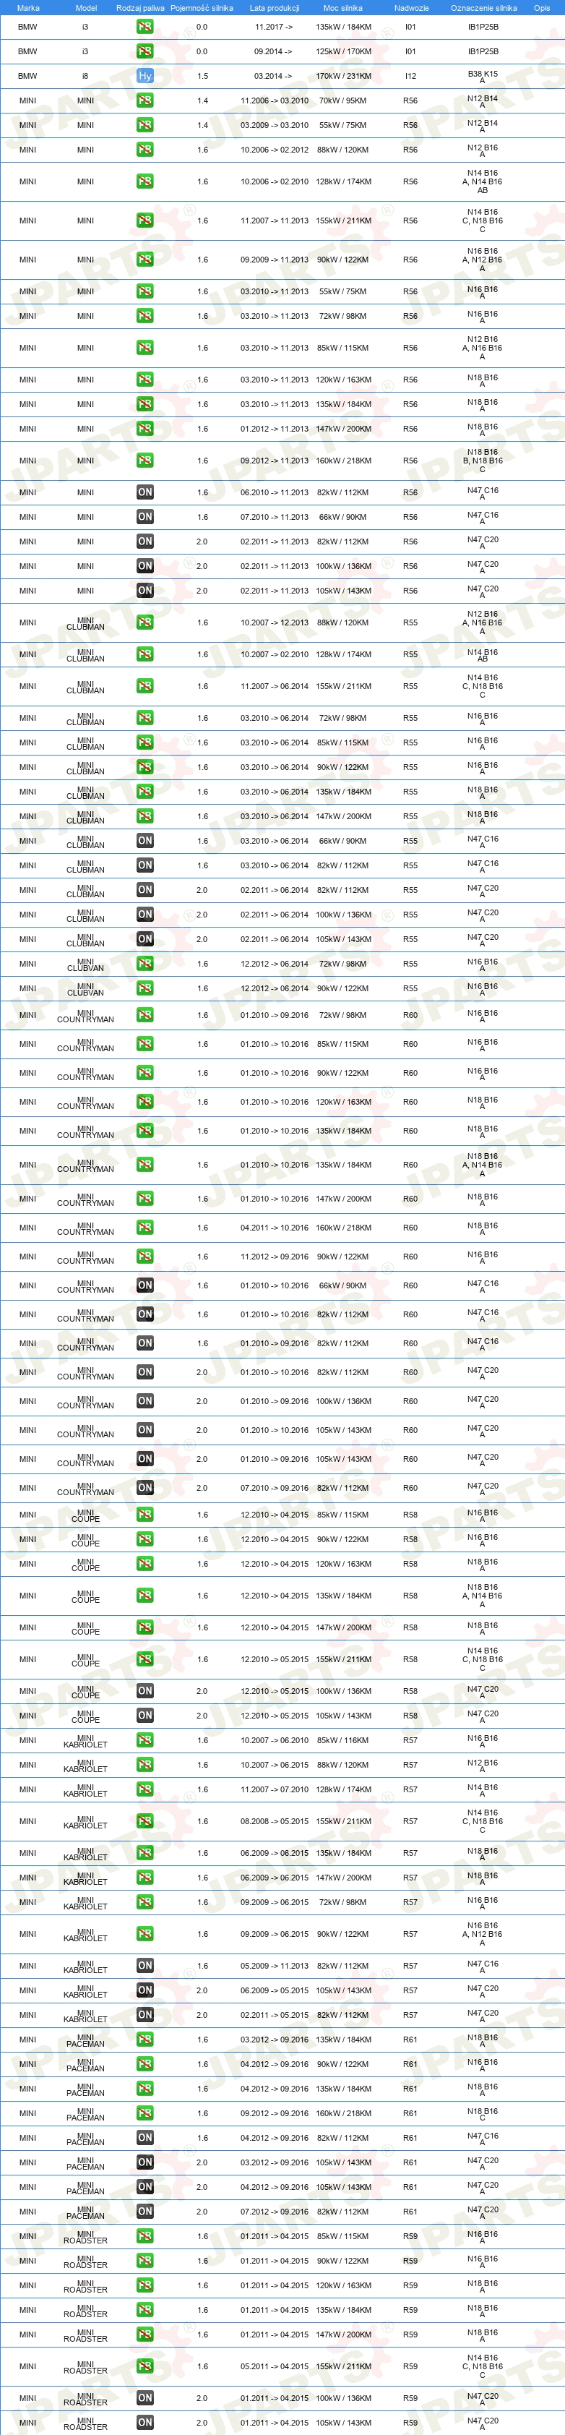Select the 10.2007 -> 06.2010 date cell
Viewport: 565px width, 2435px height.
point(274,1740)
